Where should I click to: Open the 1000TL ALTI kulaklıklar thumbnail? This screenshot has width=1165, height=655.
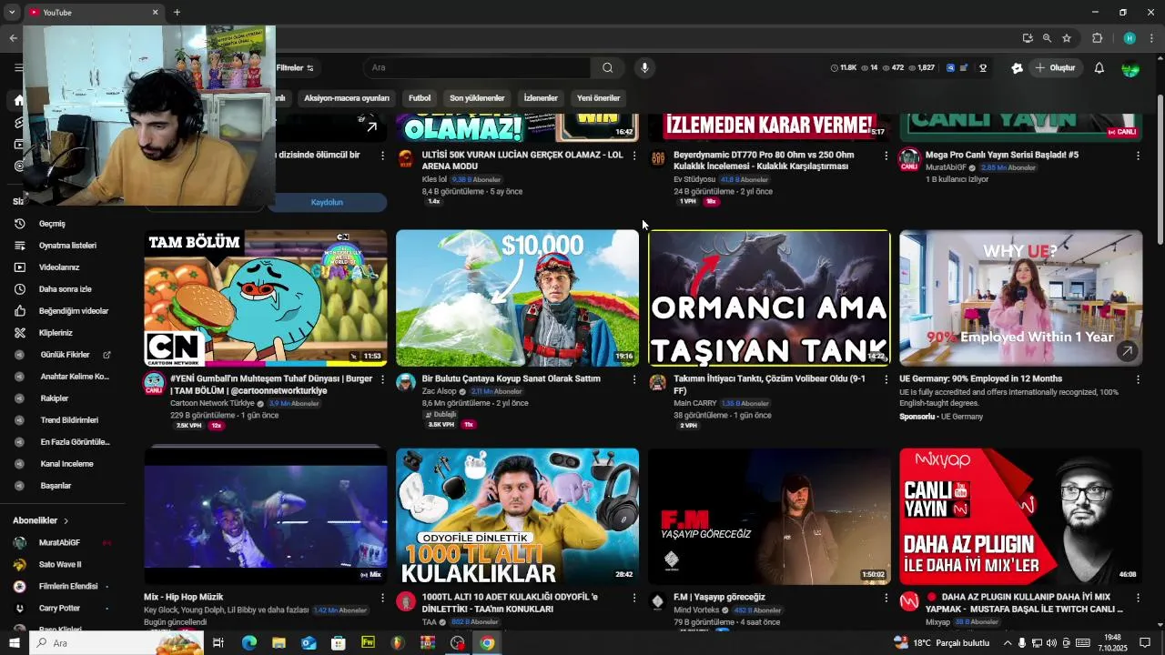coord(517,517)
